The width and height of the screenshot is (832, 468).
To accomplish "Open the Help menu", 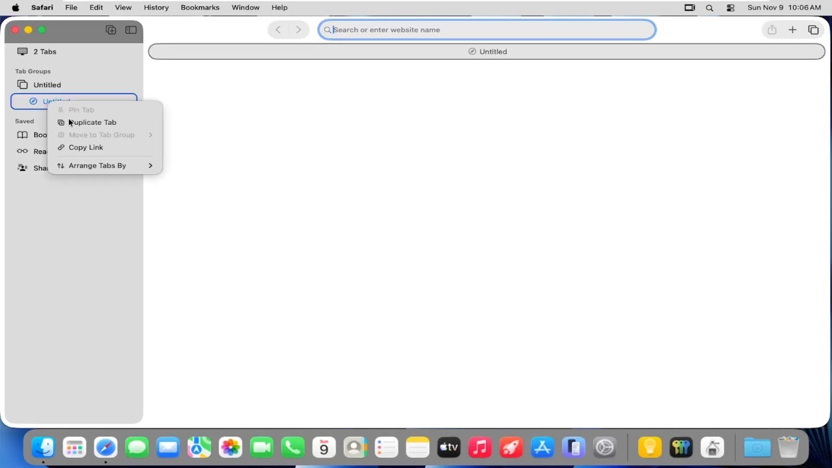I will (279, 8).
